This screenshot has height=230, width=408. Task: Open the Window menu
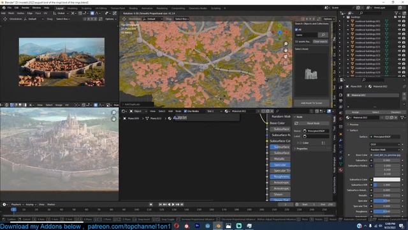pos(36,8)
